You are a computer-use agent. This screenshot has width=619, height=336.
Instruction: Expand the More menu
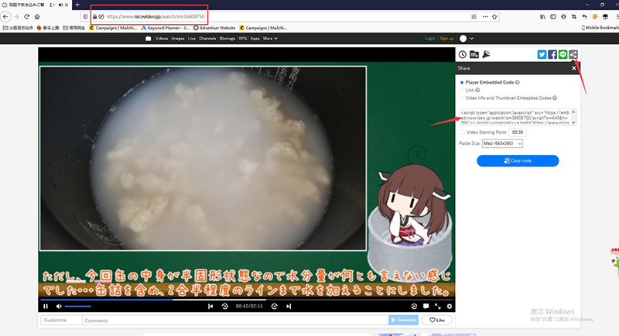(270, 39)
